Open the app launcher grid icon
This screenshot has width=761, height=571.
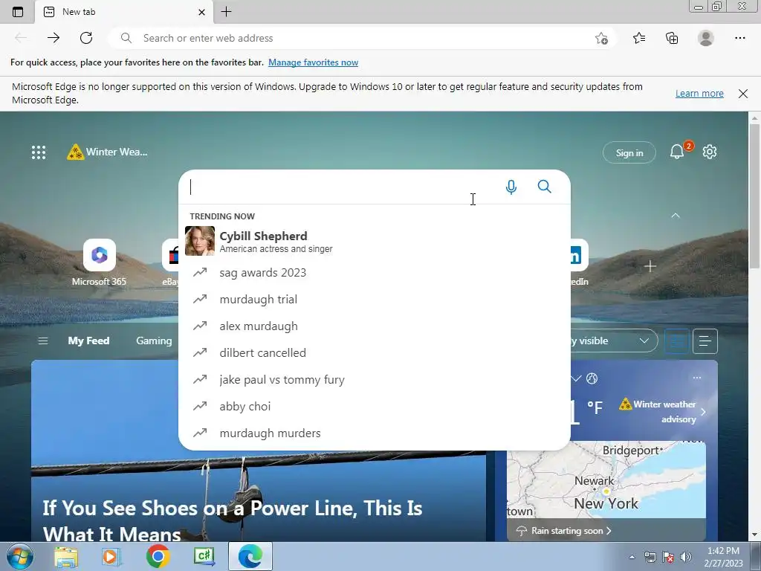pyautogui.click(x=39, y=152)
